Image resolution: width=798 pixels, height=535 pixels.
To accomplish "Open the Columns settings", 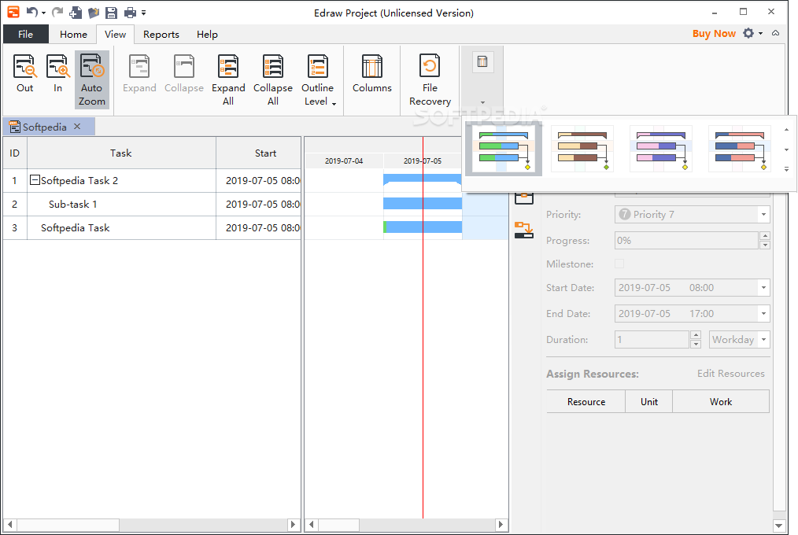I will pyautogui.click(x=372, y=74).
